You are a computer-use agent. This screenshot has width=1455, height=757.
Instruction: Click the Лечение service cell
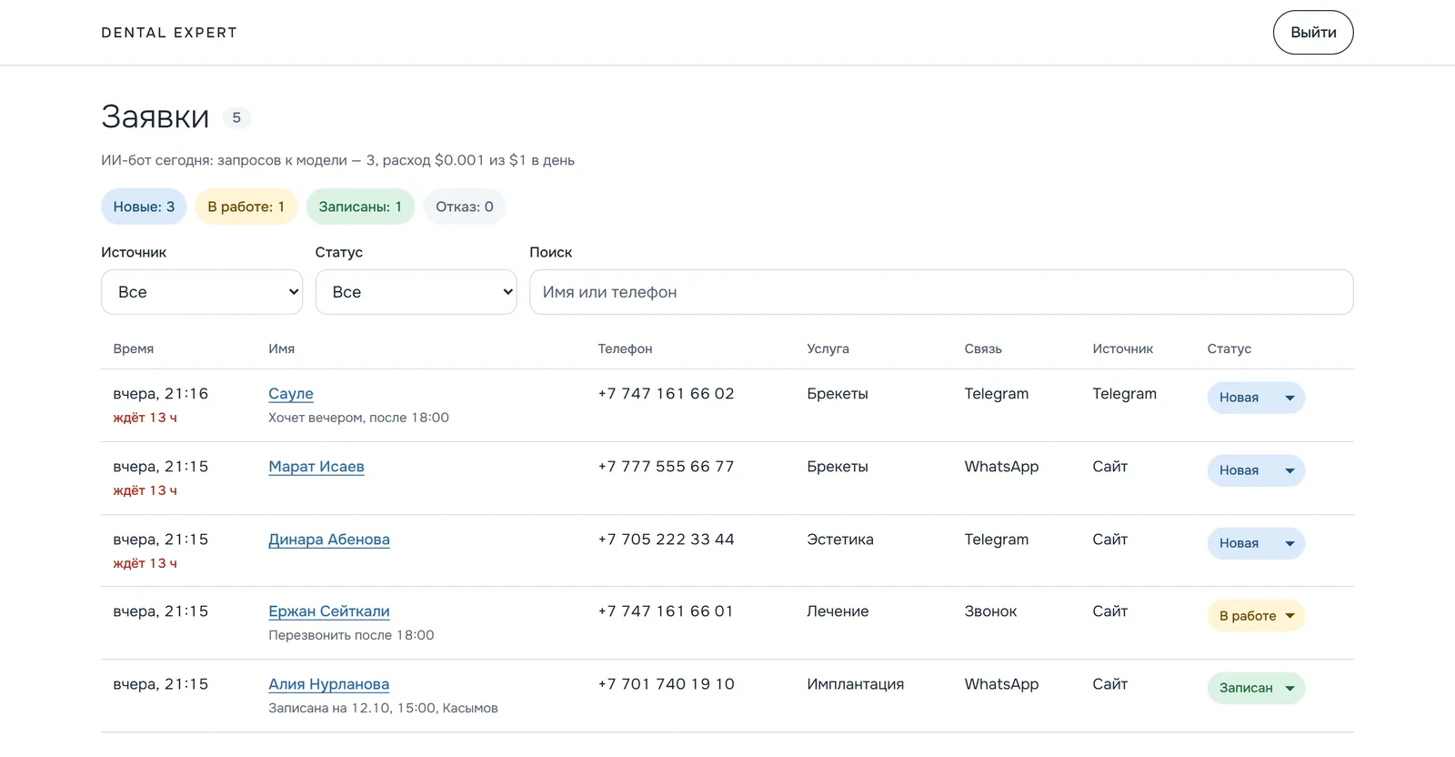838,611
